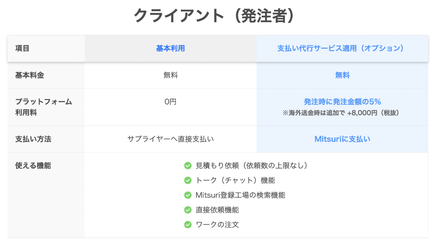The height and width of the screenshot is (244, 435).
Task: Select the 支払い代行サービス適用（オプション） header
Action: point(342,48)
